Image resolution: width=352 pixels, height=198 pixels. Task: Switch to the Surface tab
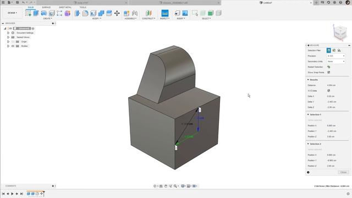(x=46, y=7)
